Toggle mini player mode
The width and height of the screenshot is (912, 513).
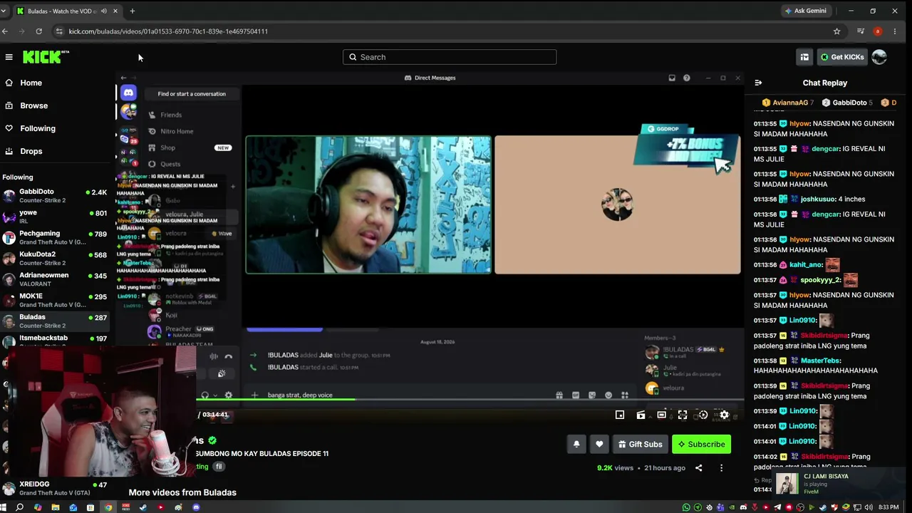(x=620, y=415)
